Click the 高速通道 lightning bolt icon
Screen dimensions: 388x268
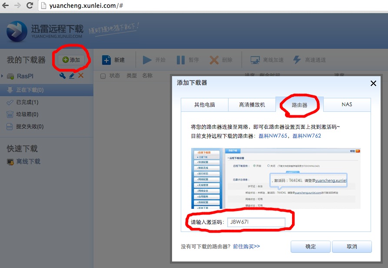coord(297,60)
